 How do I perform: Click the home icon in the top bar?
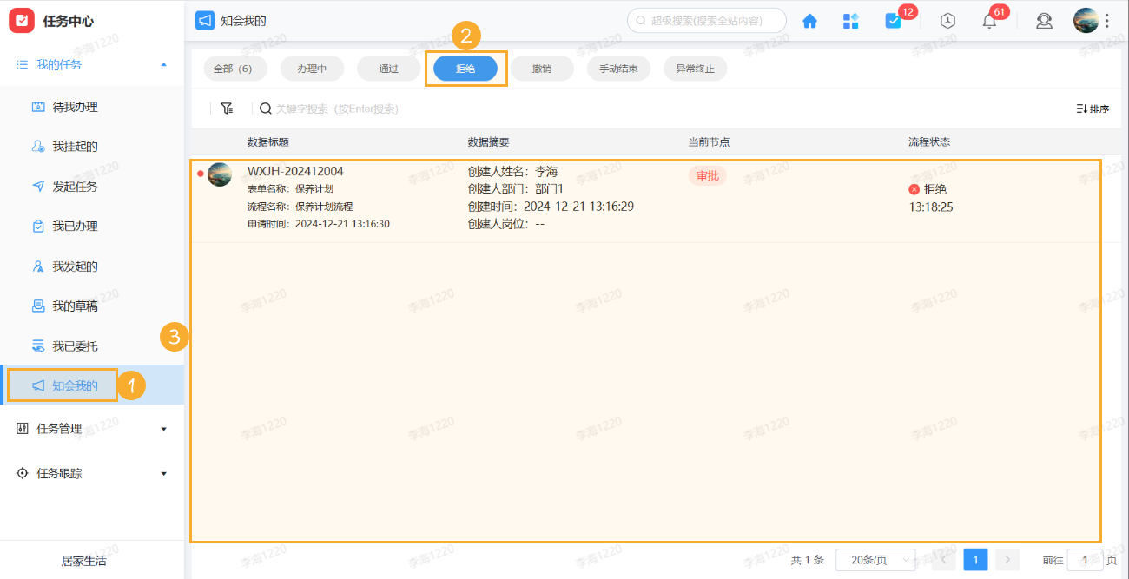coord(809,20)
